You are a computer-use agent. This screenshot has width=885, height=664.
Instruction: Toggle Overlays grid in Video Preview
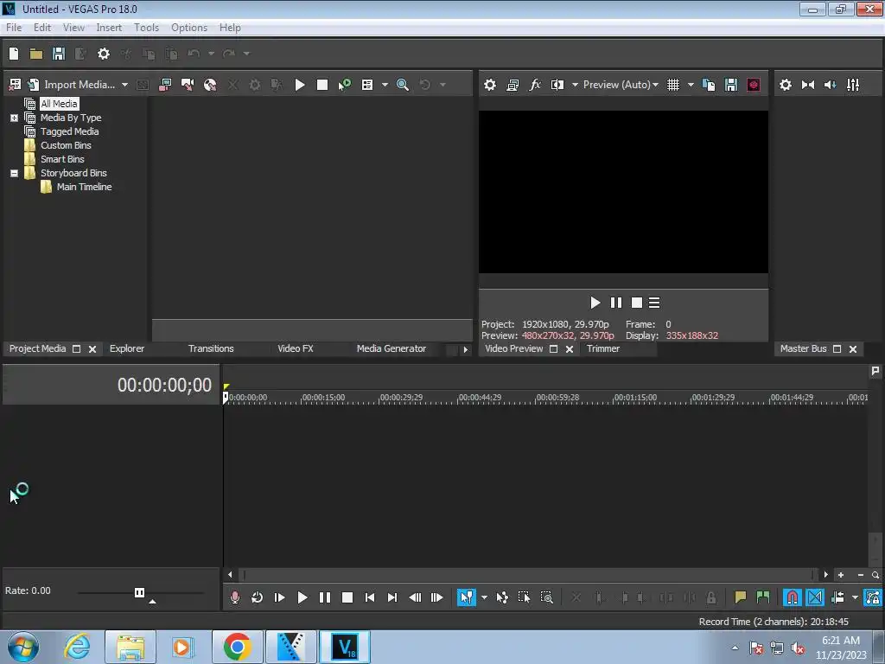pos(673,85)
